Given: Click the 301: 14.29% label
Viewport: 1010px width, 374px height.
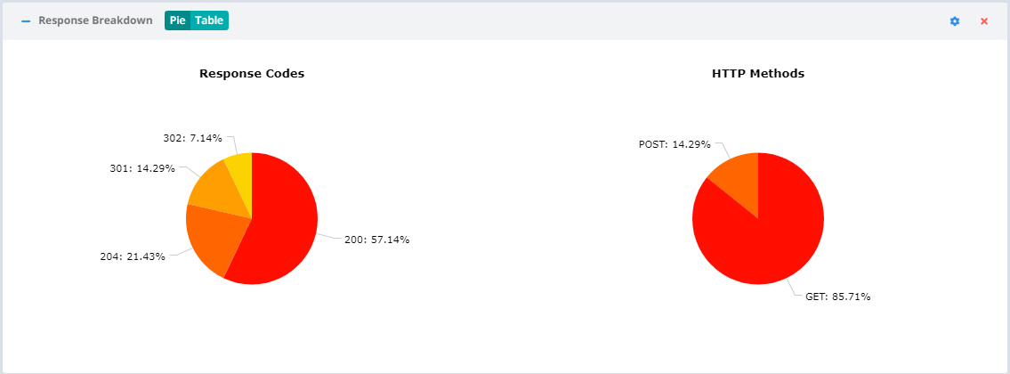Looking at the screenshot, I should [142, 169].
